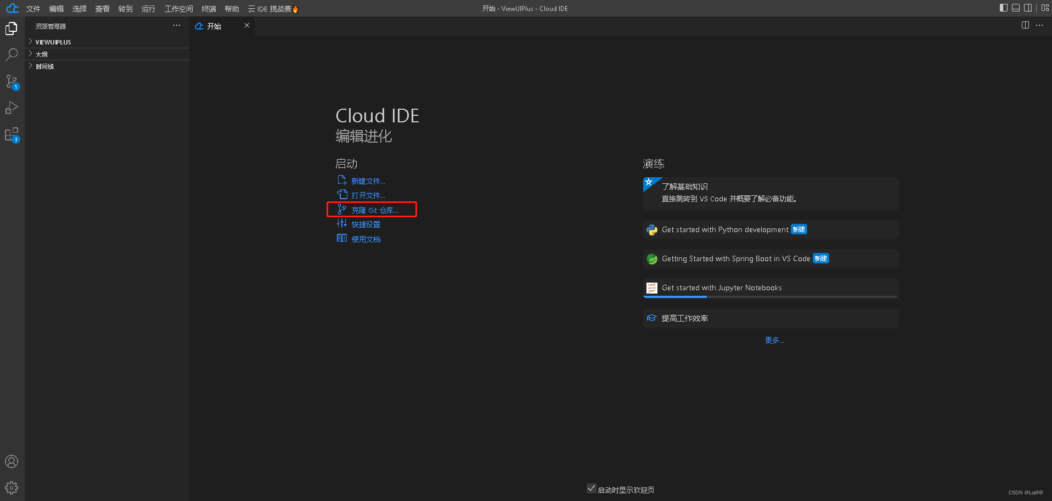Screen dimensions: 1052x501
Task: Open the 选择 menu
Action: (x=80, y=9)
